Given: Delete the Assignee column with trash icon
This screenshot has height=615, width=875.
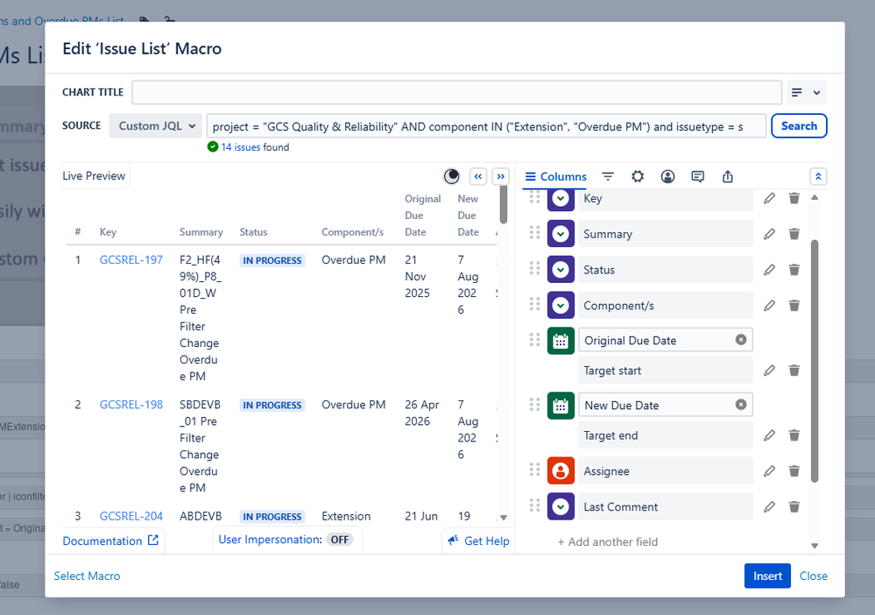Looking at the screenshot, I should tap(794, 471).
